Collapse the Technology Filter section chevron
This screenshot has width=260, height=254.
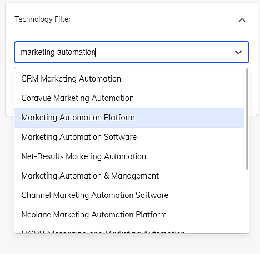coord(242,19)
